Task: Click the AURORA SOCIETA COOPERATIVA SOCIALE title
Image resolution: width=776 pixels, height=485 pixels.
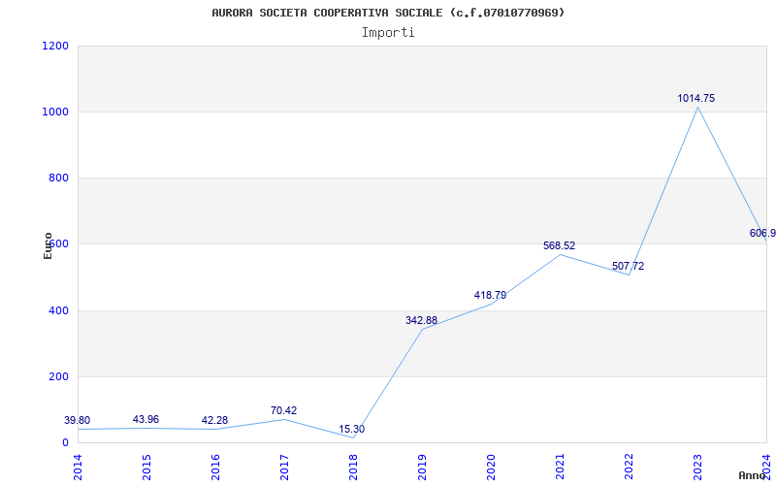Action: (x=388, y=13)
